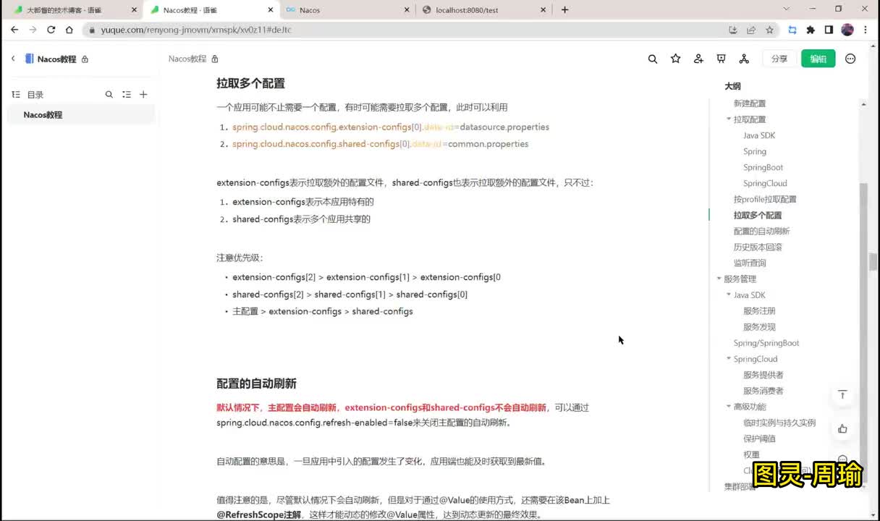Go to 新建配置 in the outline
The image size is (880, 521).
click(x=750, y=103)
